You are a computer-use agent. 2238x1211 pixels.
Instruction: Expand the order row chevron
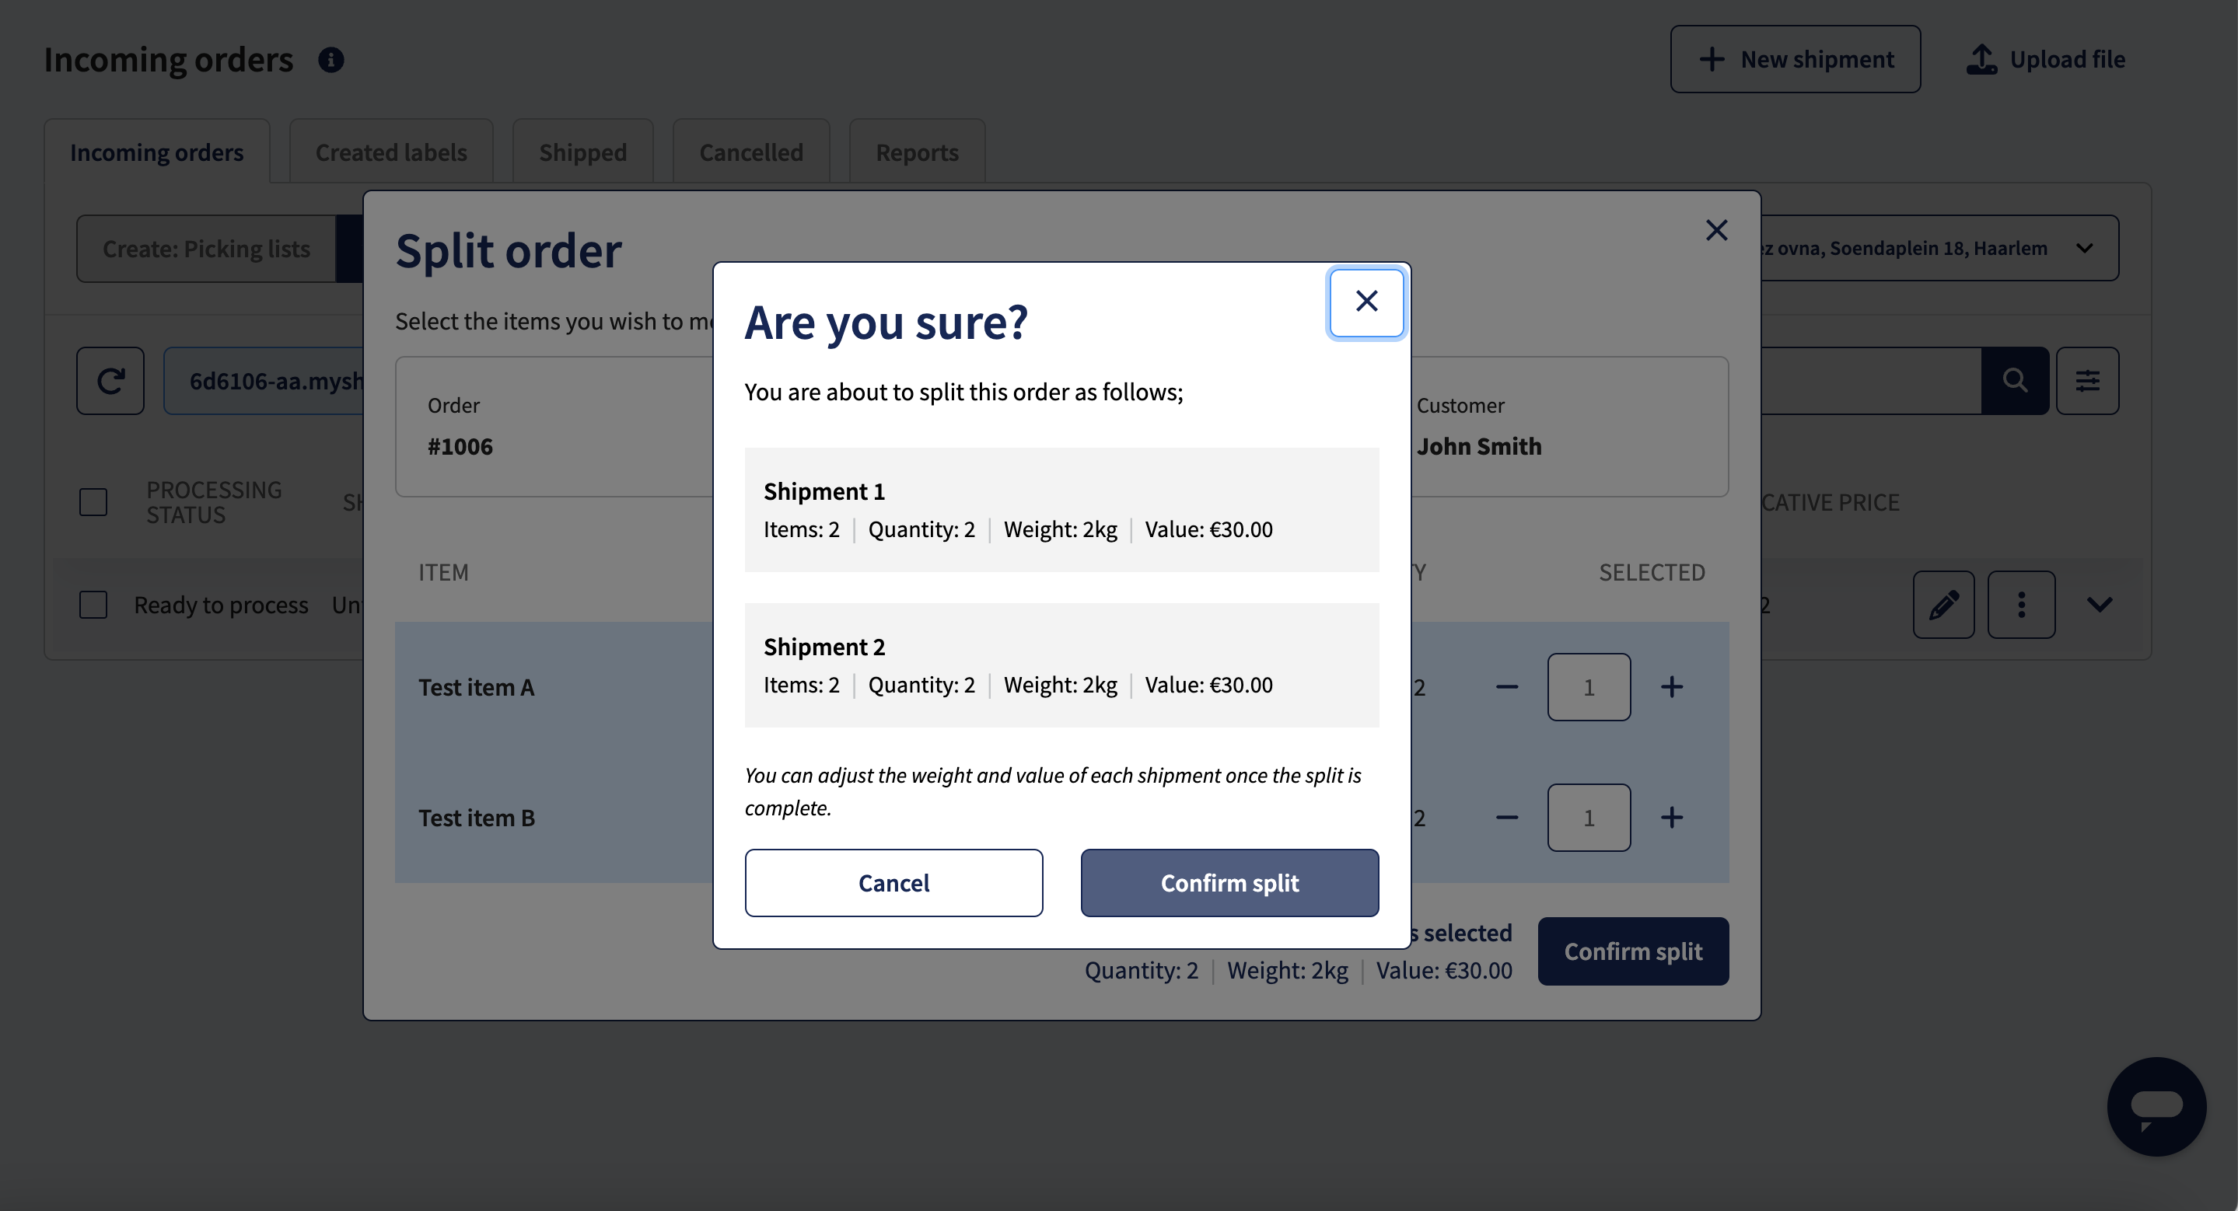tap(2099, 604)
